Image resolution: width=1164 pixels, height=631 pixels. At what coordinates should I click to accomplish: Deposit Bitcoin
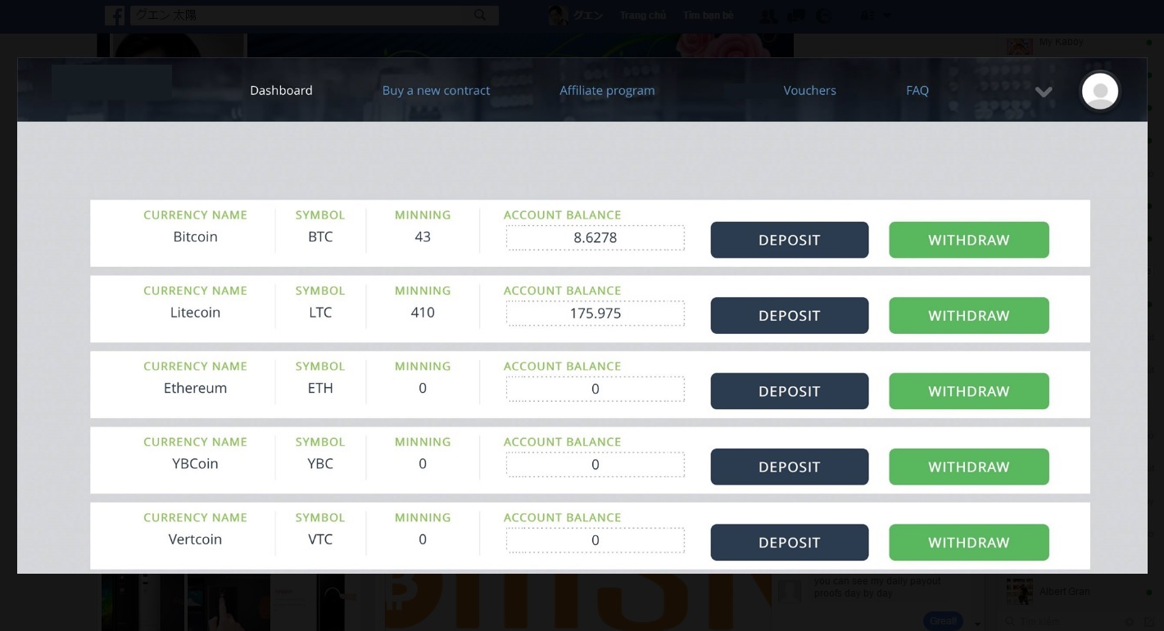(x=790, y=240)
